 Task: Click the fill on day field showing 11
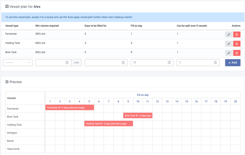[149, 63]
